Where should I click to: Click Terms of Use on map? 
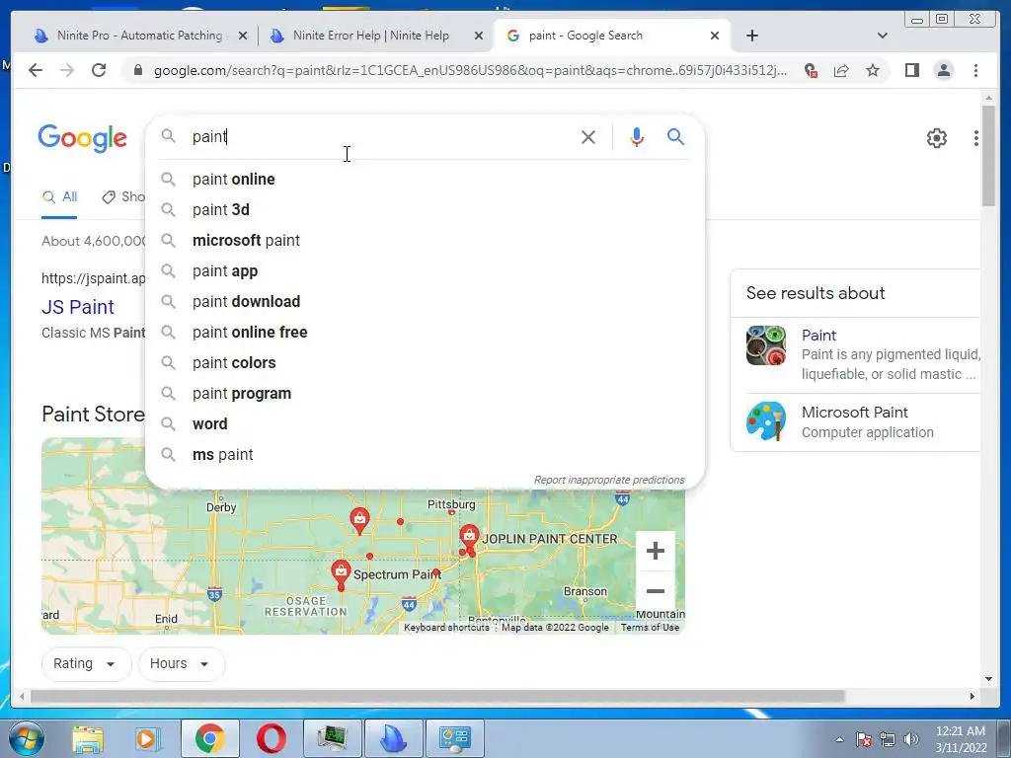tap(650, 627)
